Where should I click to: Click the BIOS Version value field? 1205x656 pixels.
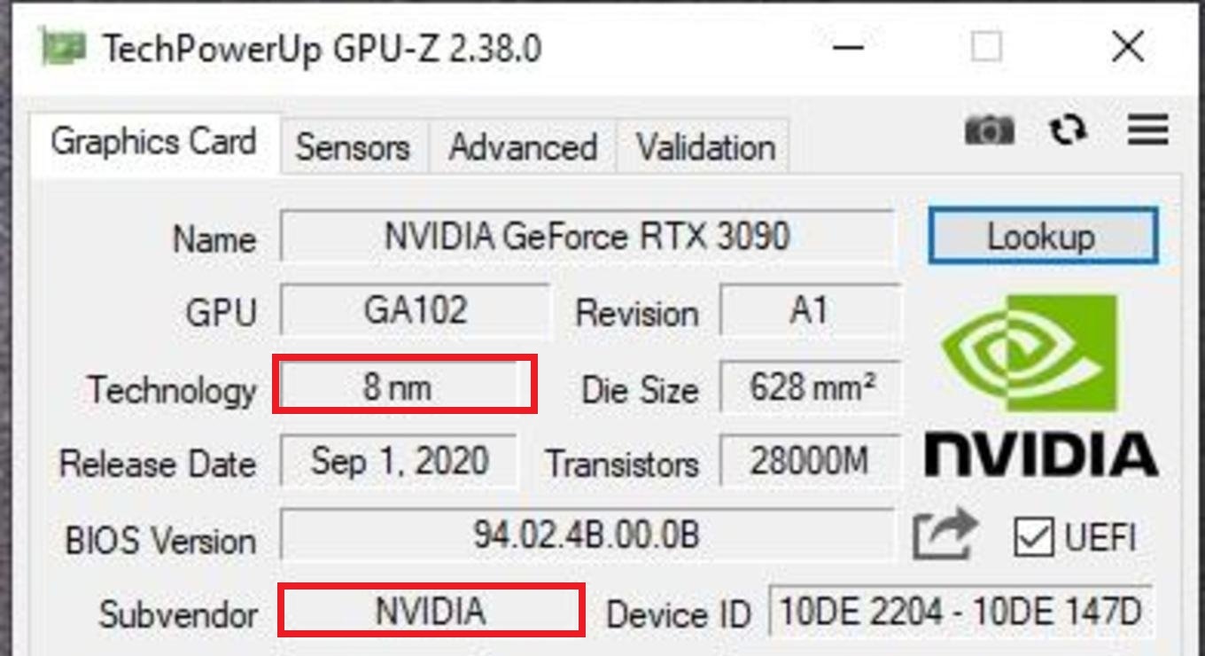pos(587,535)
